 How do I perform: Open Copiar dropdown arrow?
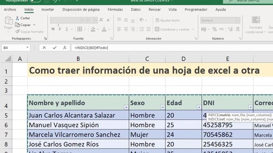(x=35, y=25)
